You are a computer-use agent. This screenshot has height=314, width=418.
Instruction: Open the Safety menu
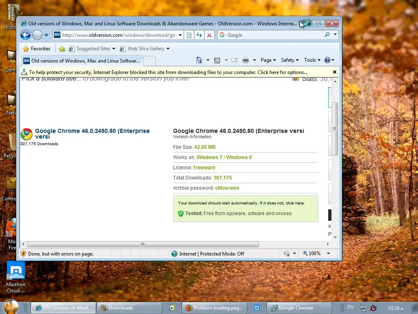click(x=290, y=60)
